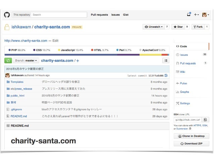Open repository Settings in sidebar
Screen dimensions: 214x160
pos(192,103)
